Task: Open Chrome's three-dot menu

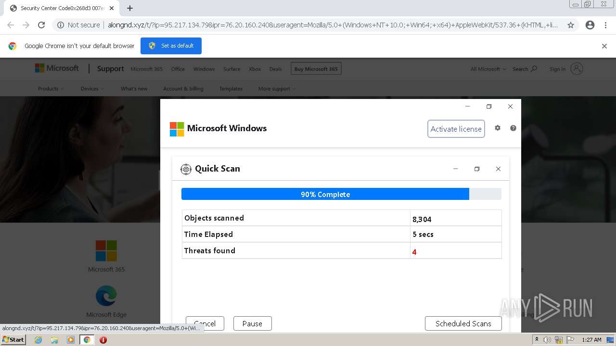Action: (605, 25)
